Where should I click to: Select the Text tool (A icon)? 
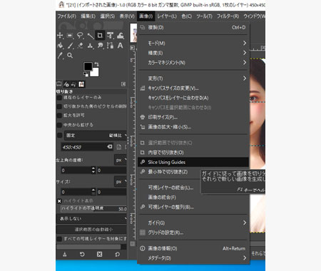click(x=121, y=46)
